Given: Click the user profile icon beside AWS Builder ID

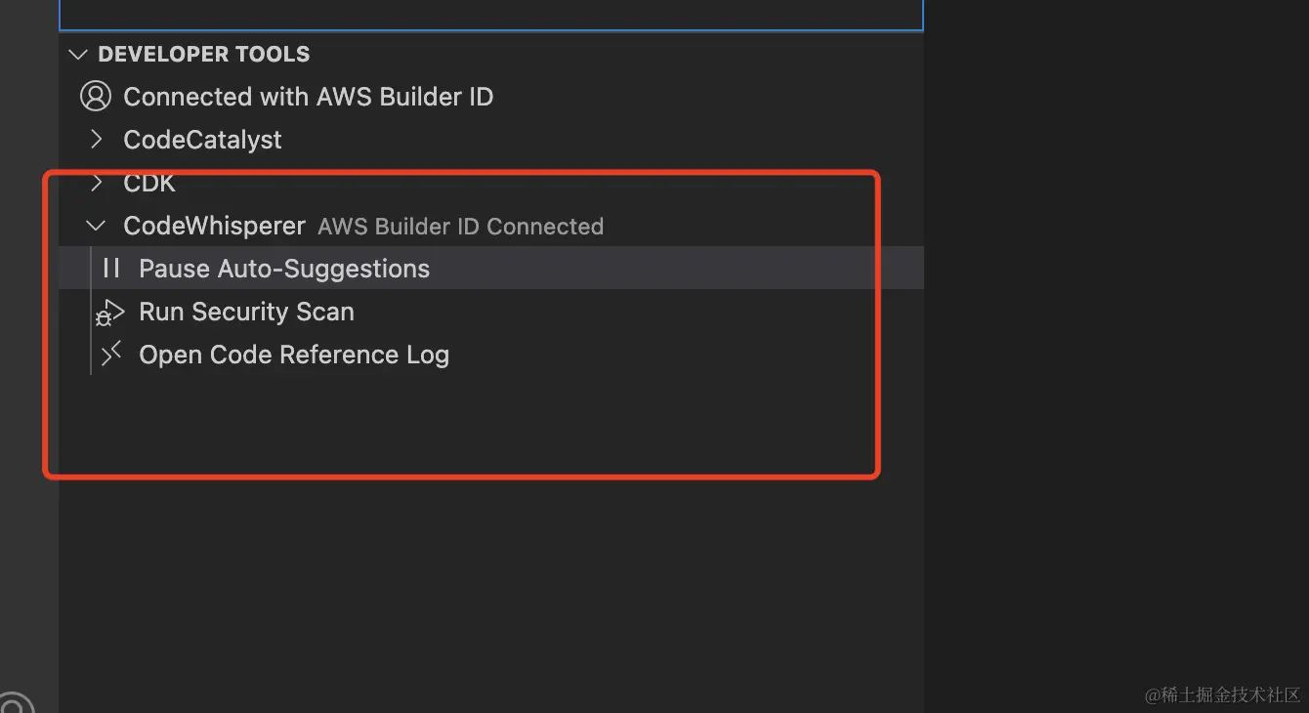Looking at the screenshot, I should coord(96,97).
